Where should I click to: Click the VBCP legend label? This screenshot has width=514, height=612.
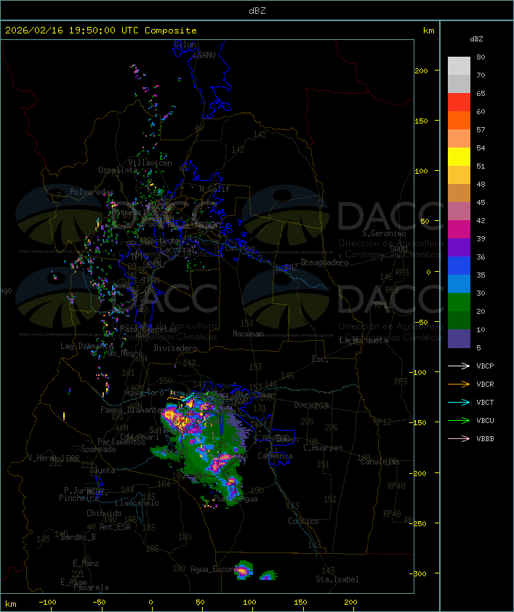485,366
